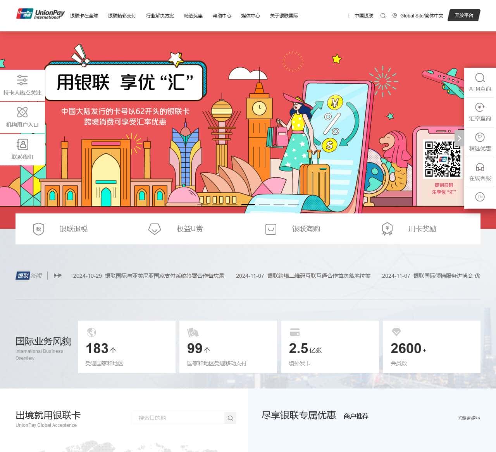Click 用卡奖励 text link

tap(422, 229)
